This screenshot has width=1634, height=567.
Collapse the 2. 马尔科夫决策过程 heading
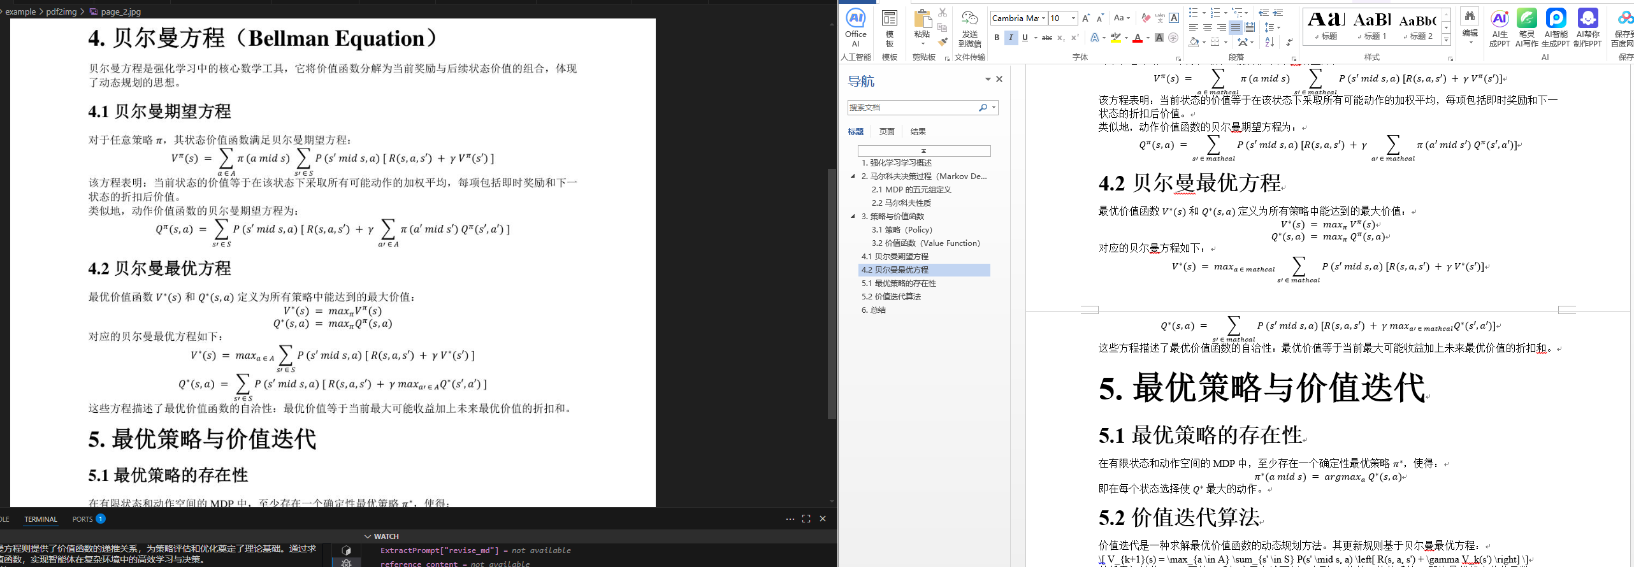click(853, 176)
